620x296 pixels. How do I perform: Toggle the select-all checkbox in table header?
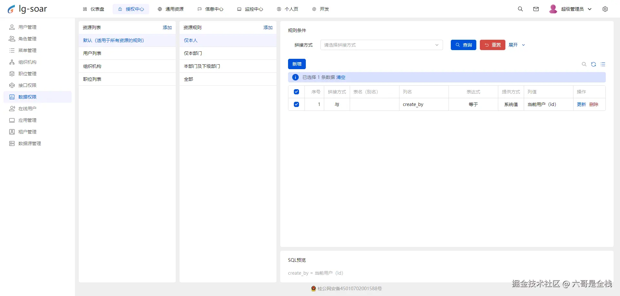296,92
